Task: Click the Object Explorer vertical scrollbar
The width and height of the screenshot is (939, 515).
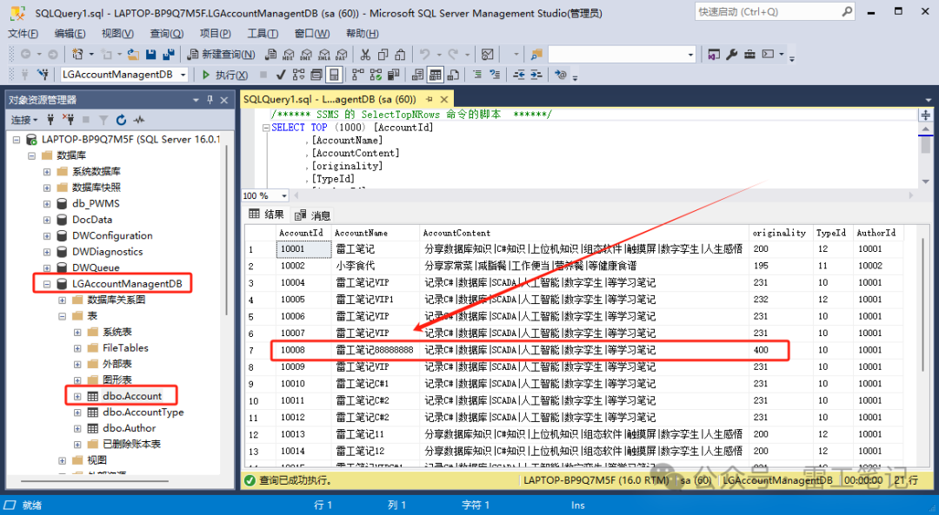Action: point(226,230)
